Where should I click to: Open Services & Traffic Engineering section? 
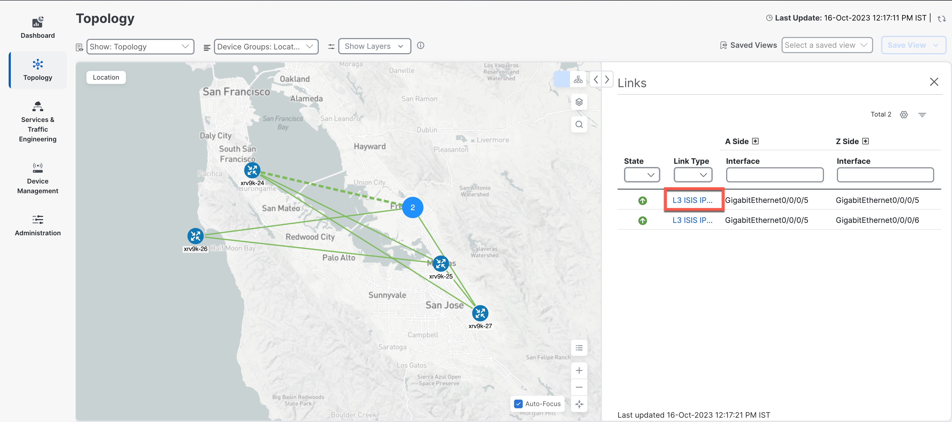(38, 122)
